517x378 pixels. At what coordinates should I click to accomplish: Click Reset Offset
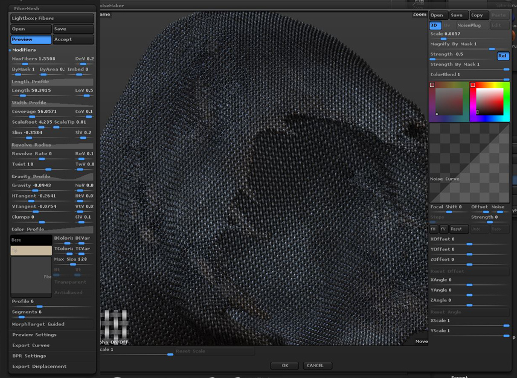(469, 271)
